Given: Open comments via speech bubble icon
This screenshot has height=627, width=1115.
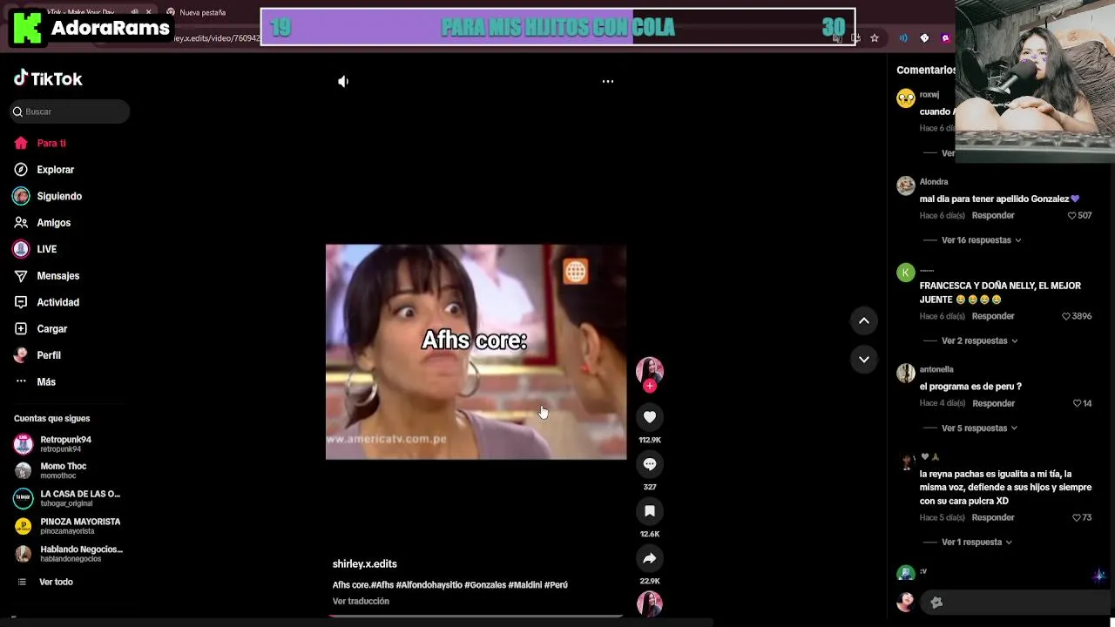Looking at the screenshot, I should coord(650,464).
